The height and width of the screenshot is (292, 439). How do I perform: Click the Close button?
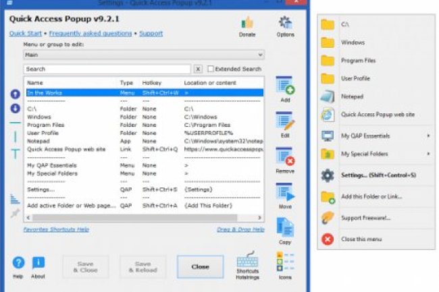200,267
